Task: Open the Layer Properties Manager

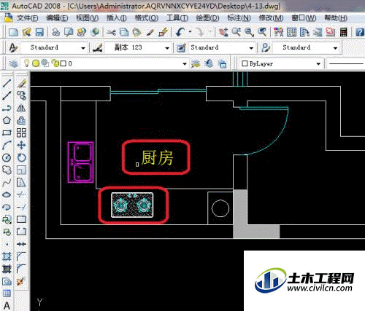Action: tap(14, 63)
